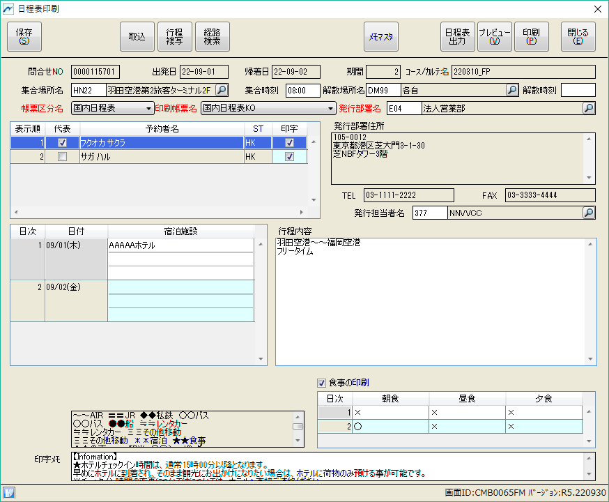Open the 帳票区分名 dropdown 国内日程表
The image size is (609, 502).
[x=112, y=108]
